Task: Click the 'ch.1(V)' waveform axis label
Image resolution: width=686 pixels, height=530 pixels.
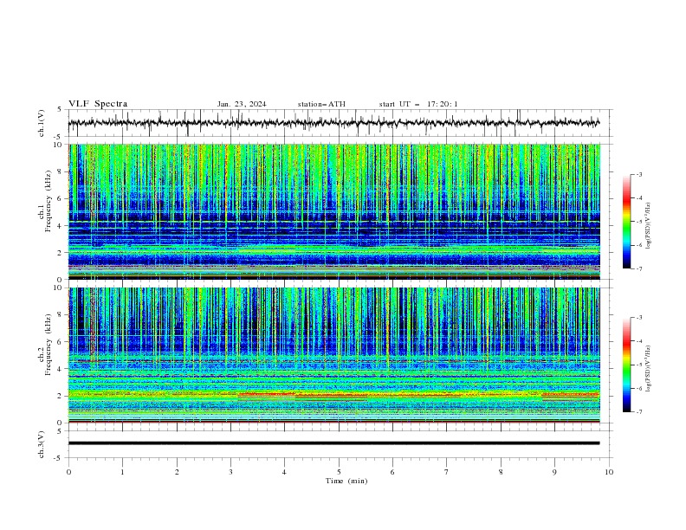Action: (x=42, y=123)
